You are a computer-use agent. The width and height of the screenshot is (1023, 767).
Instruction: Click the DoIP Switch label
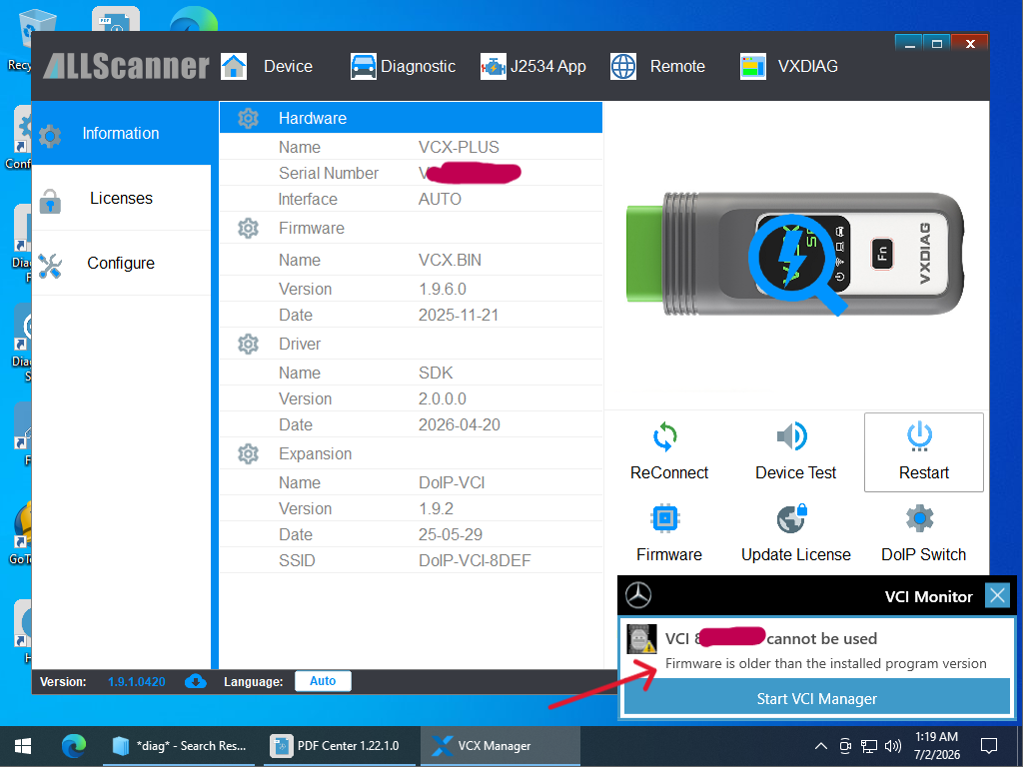coord(923,554)
